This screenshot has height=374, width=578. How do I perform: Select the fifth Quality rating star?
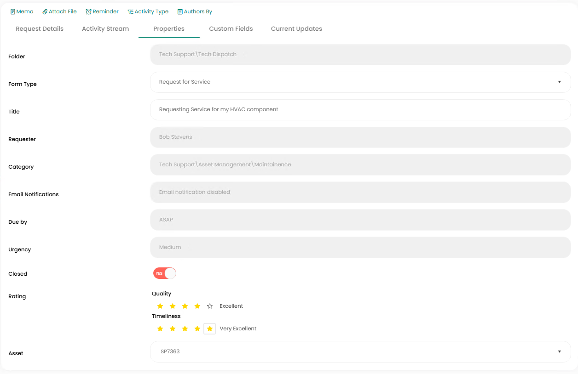click(x=210, y=306)
